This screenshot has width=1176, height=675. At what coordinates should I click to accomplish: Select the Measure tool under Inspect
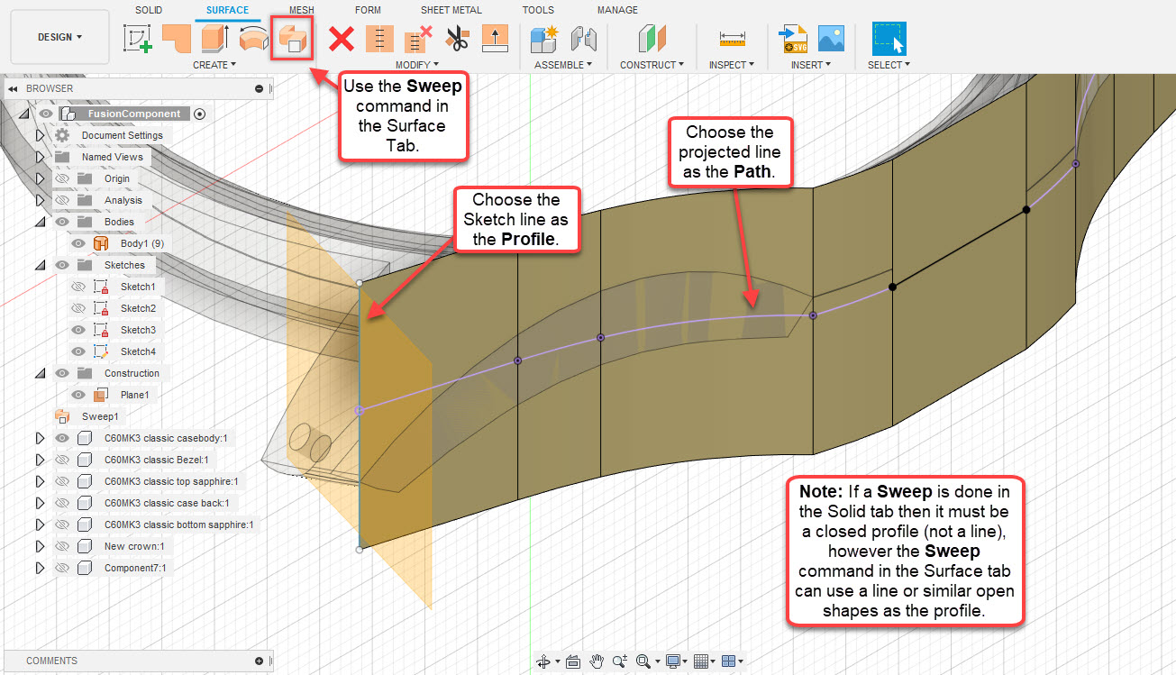pyautogui.click(x=732, y=40)
